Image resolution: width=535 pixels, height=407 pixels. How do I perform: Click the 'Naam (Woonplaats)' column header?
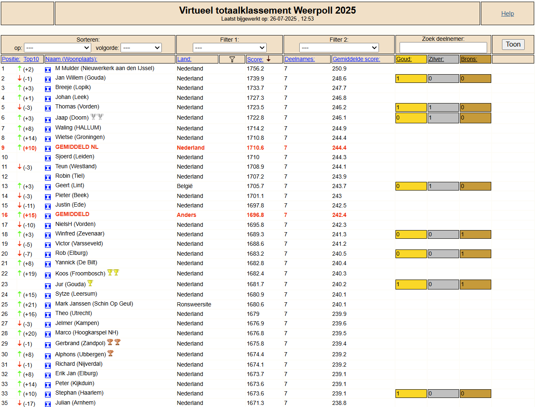(71, 59)
